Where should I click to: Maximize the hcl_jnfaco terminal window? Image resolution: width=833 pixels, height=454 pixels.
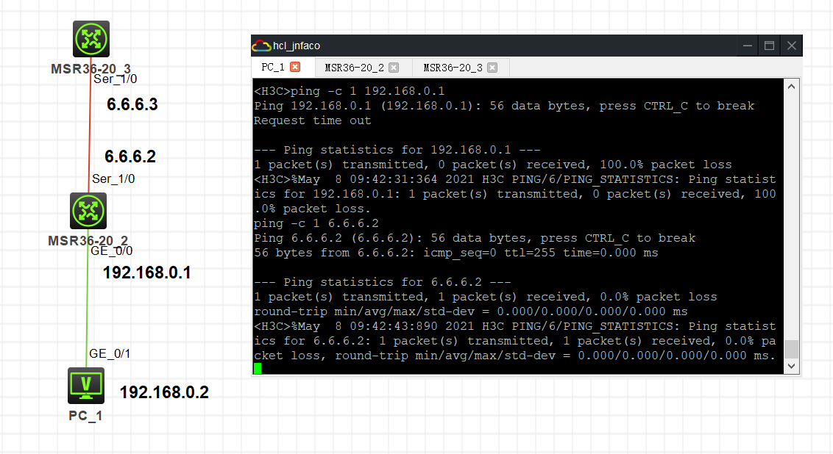click(769, 46)
